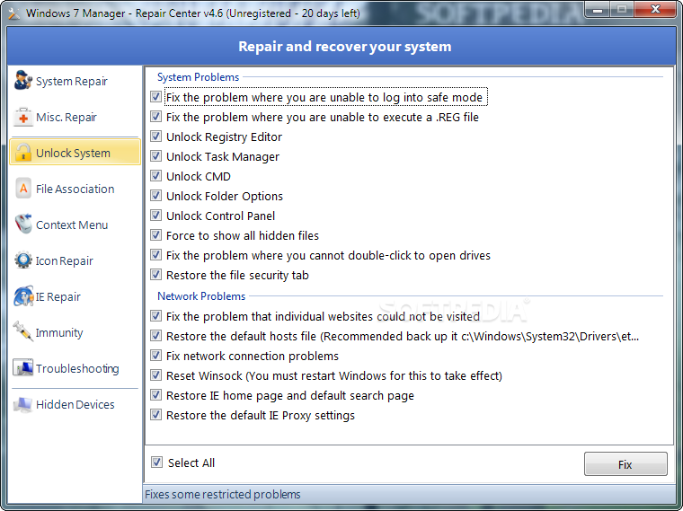Disable the Unlock CMD option
Image resolution: width=683 pixels, height=511 pixels.
[x=155, y=175]
